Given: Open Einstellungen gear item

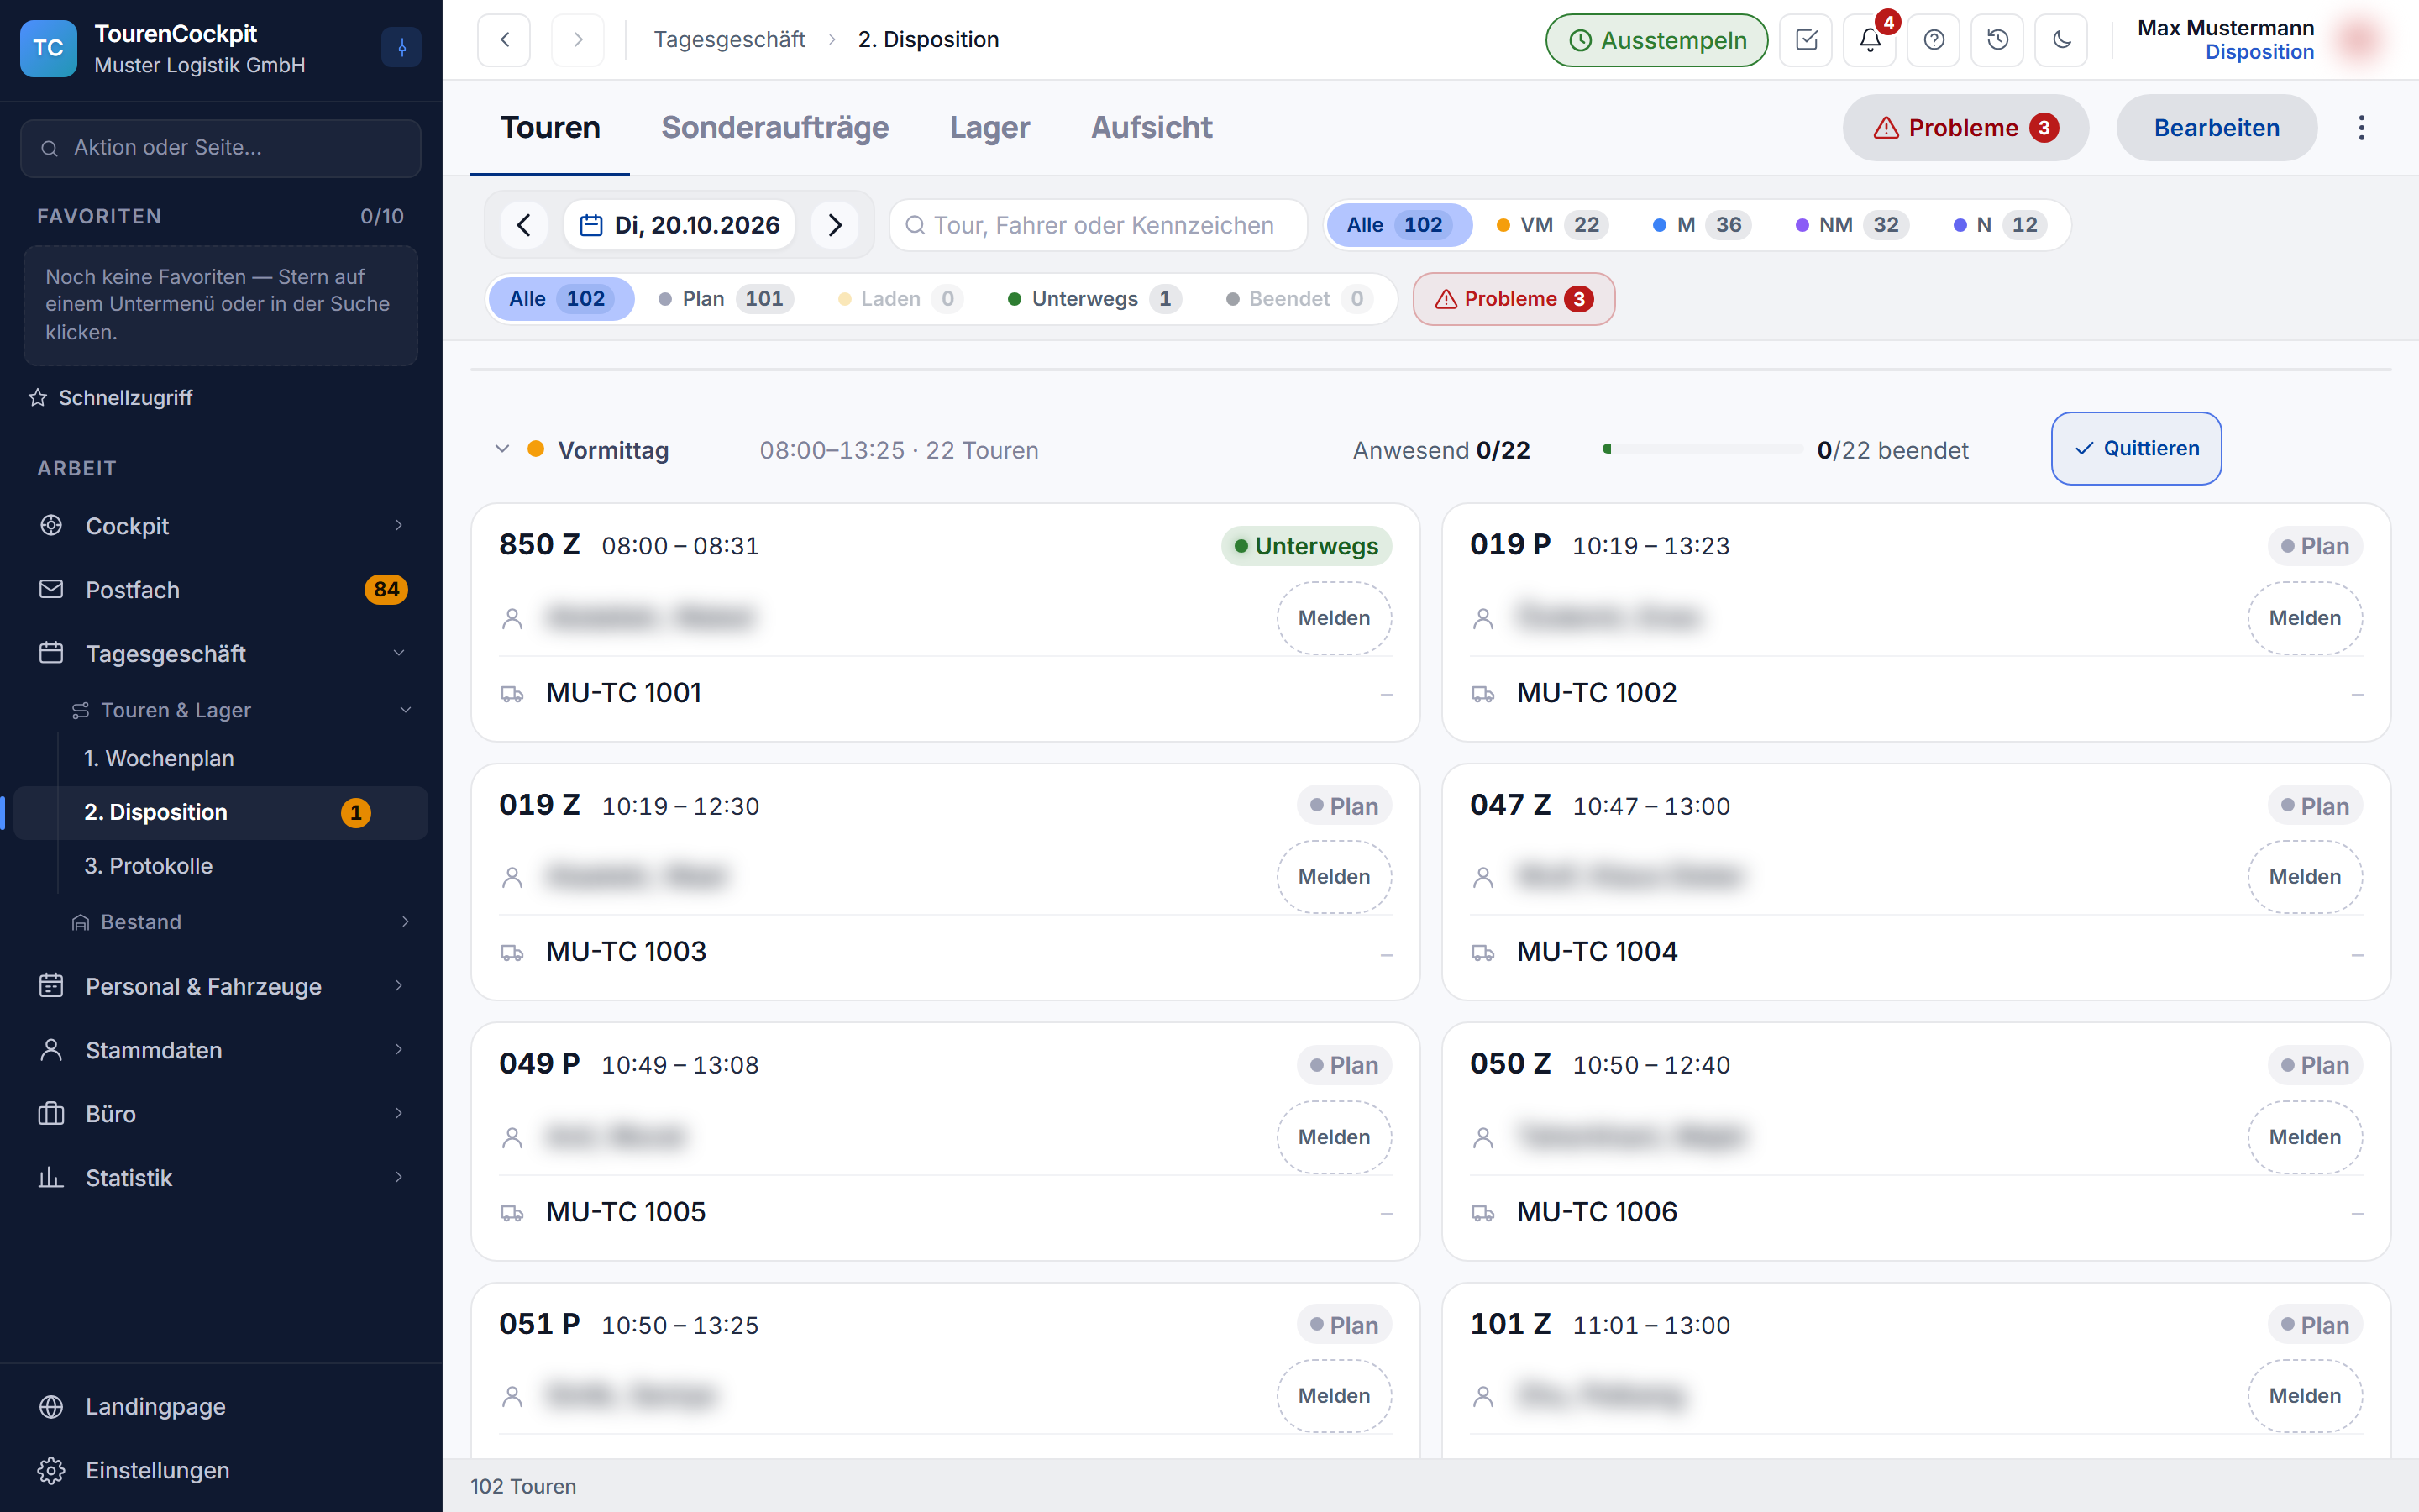Looking at the screenshot, I should (x=221, y=1470).
